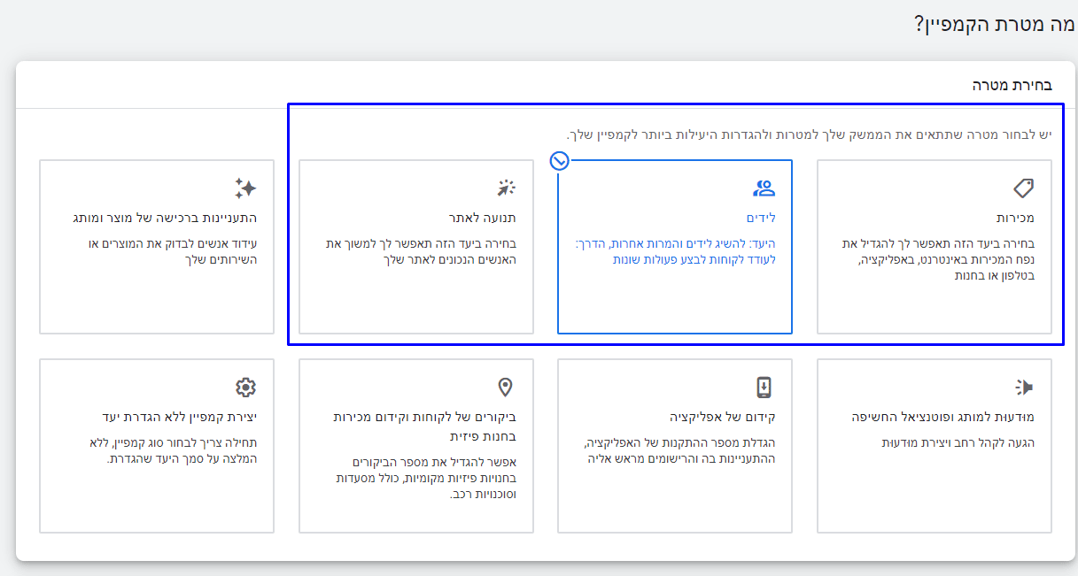Click the location pin icon for ביקורים של לקוחות
The image size is (1078, 576).
pos(505,387)
